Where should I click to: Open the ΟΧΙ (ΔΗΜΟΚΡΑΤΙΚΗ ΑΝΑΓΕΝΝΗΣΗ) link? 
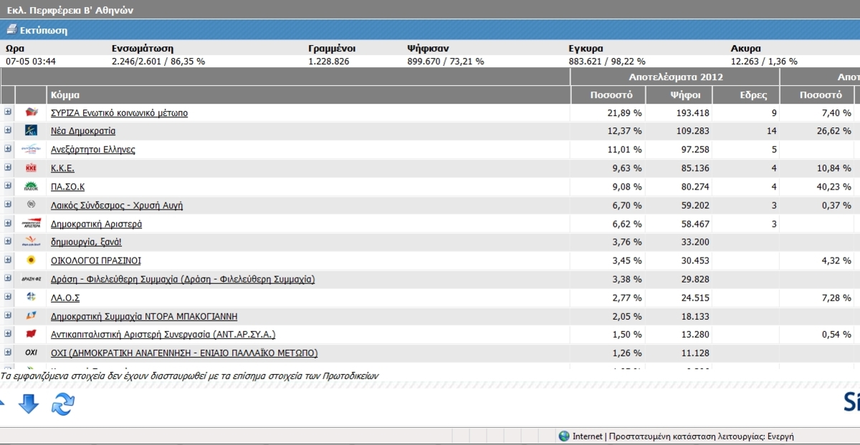click(184, 353)
